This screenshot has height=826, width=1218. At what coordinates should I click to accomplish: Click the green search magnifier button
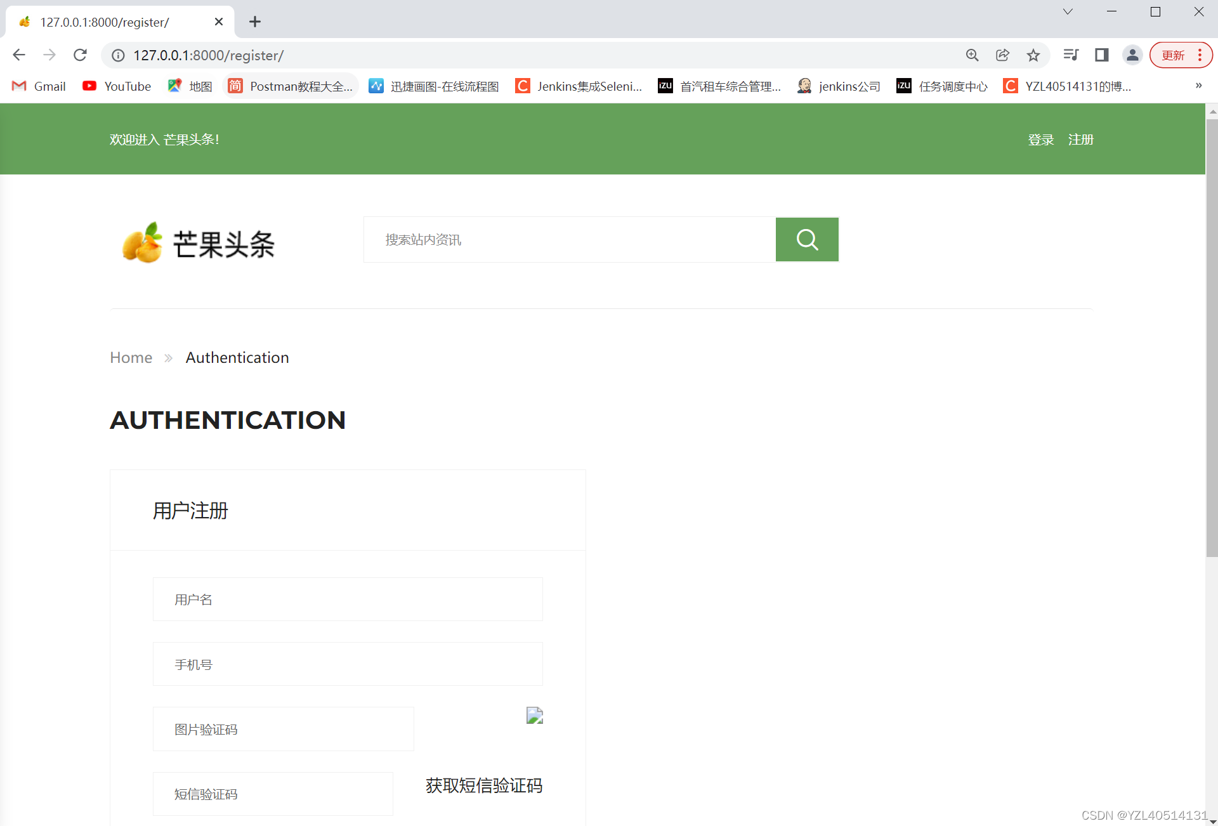pyautogui.click(x=806, y=239)
